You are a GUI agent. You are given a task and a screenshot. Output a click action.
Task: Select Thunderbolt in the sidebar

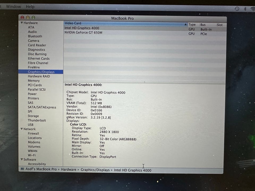[x=37, y=120]
